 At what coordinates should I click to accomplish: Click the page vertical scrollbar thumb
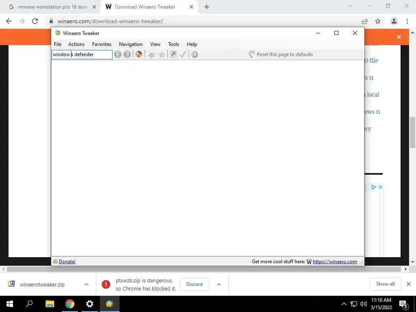[x=412, y=132]
